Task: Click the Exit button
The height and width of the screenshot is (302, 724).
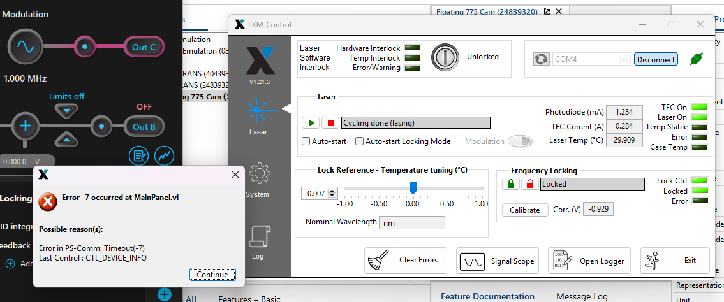Action: click(x=675, y=261)
